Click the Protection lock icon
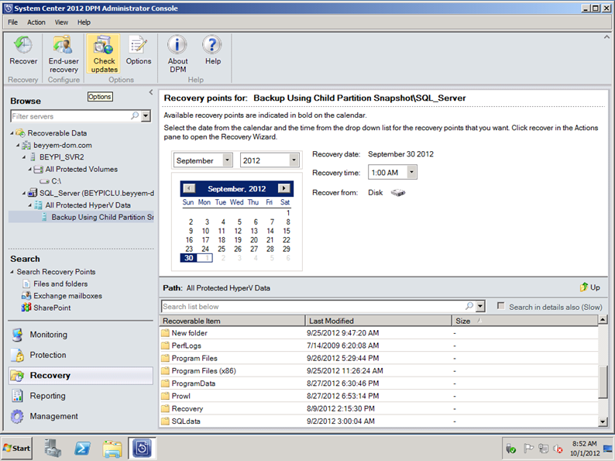The image size is (615, 461). (17, 355)
